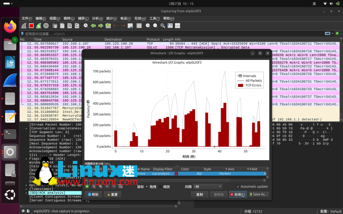Screen dimensions: 343x214
Task: Click the 帮助 button in I/O Graphs
Action: click(93, 194)
